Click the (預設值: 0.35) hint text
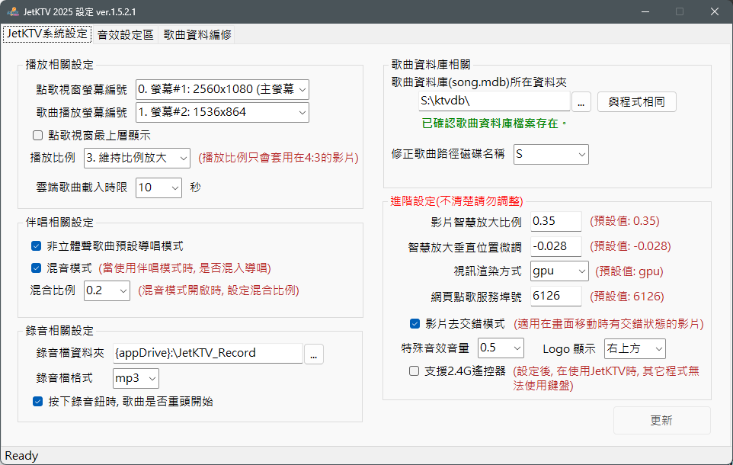733x465 pixels. (625, 221)
